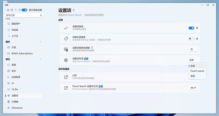This screenshot has height=116, width=219.
Task: Click the 计算器 calculator icon
Action: click(9, 102)
